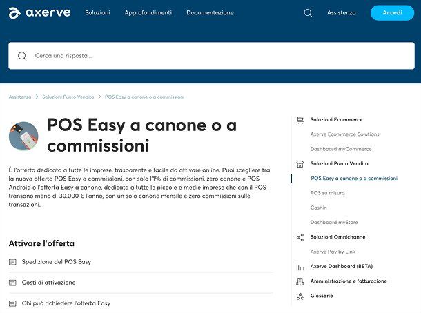Open POS su misura in the sidebar
This screenshot has width=421, height=313.
click(x=328, y=193)
